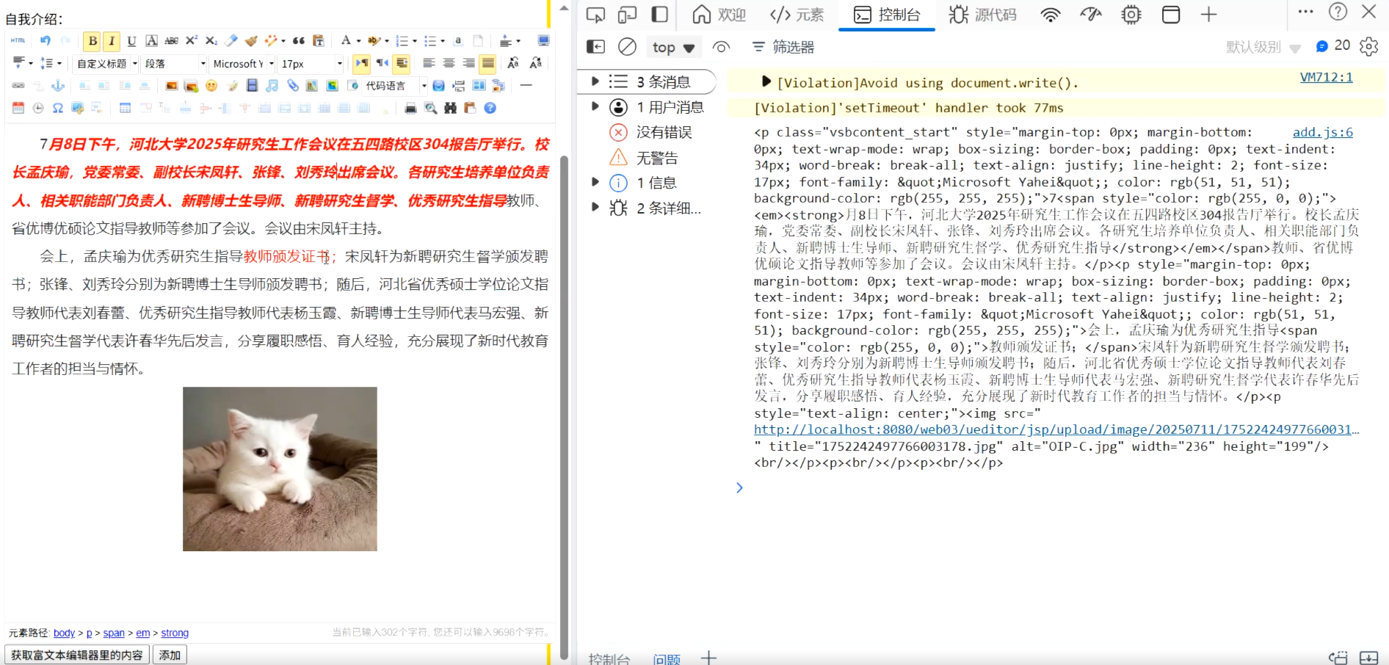This screenshot has height=665, width=1389.
Task: Insert current date with calendar icon
Action: pyautogui.click(x=18, y=108)
